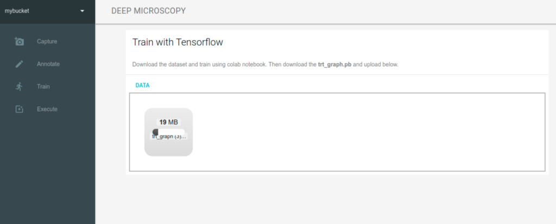Click the Annotate pencil icon
This screenshot has width=556, height=224.
click(x=19, y=64)
